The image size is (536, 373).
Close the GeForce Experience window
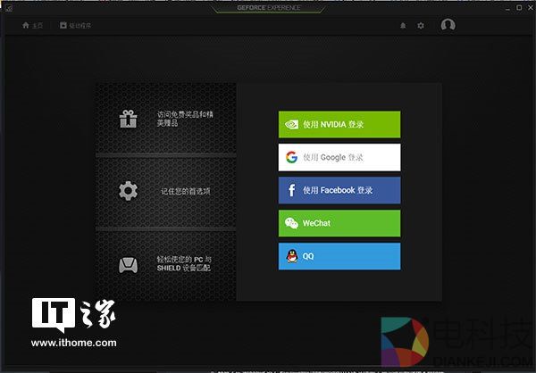click(x=532, y=7)
